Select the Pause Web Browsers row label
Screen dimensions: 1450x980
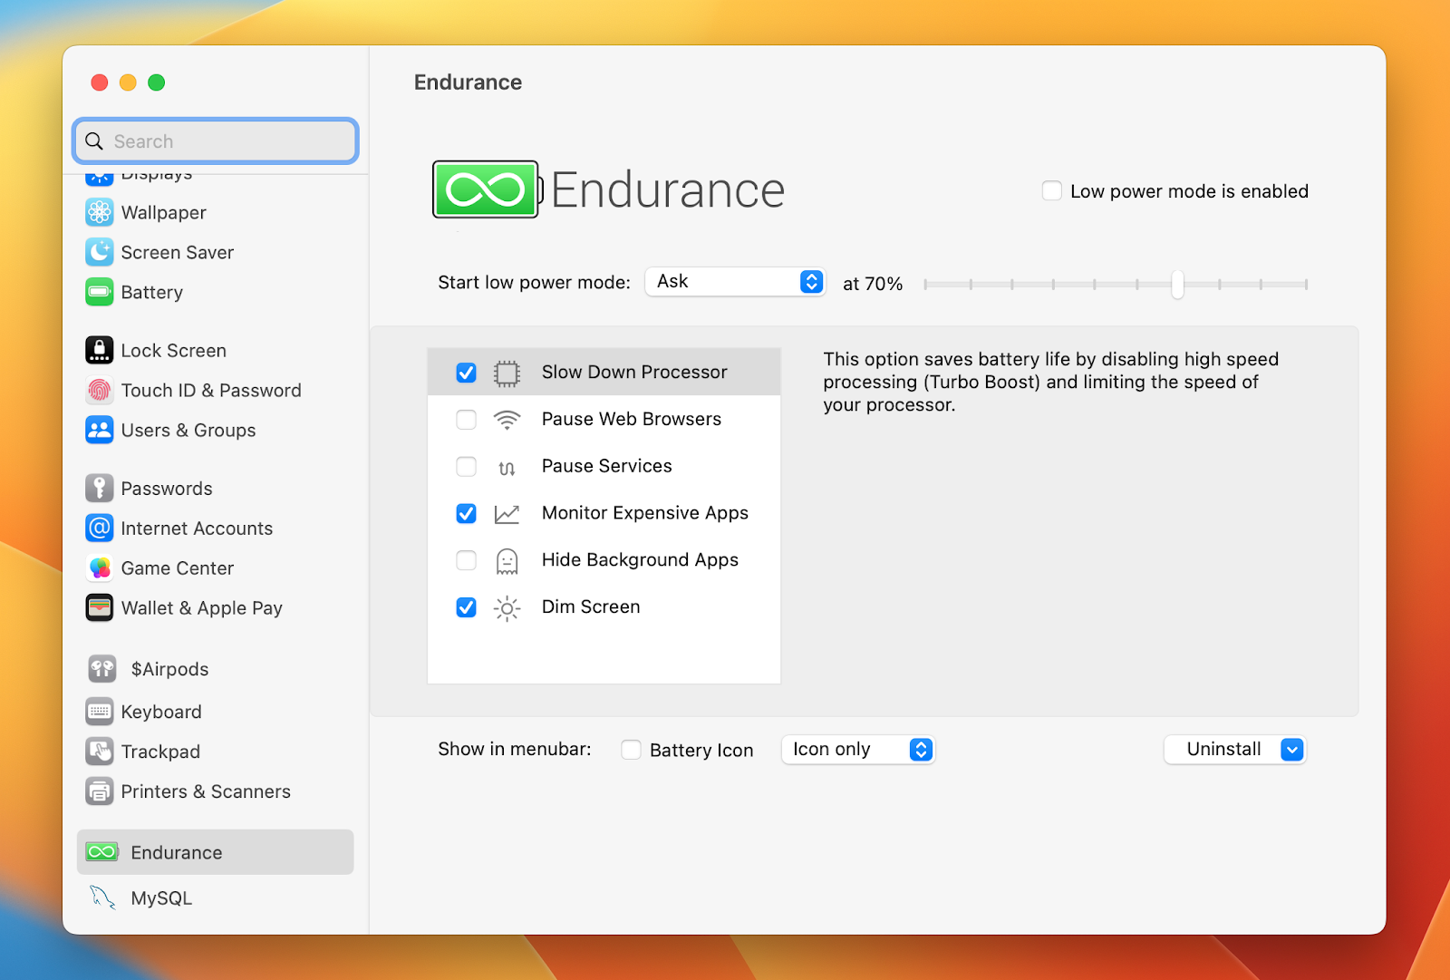click(x=632, y=419)
